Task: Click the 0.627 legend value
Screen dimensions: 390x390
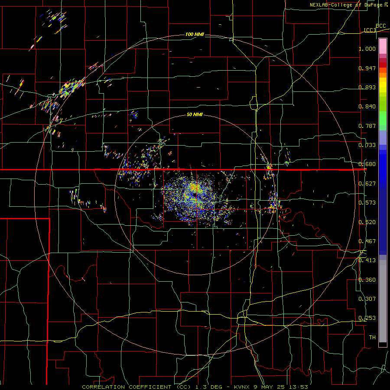Action: coord(367,184)
